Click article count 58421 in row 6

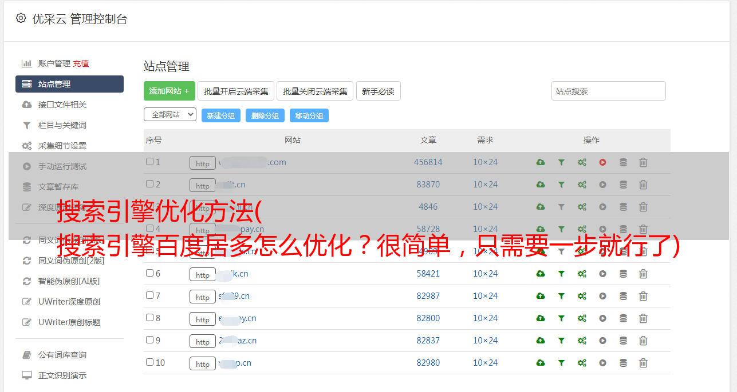coord(428,274)
